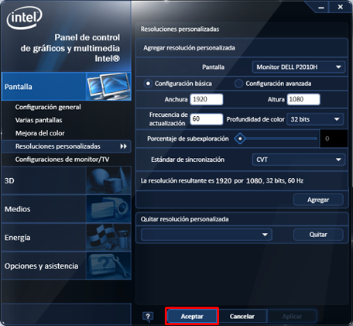Screen dimensions: 353x326
Task: Click the Medios camcorder icon
Action: pos(108,209)
